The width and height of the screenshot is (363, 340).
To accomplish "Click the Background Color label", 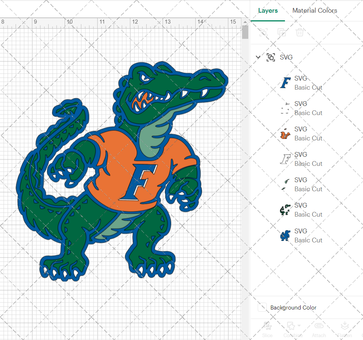I will point(293,308).
